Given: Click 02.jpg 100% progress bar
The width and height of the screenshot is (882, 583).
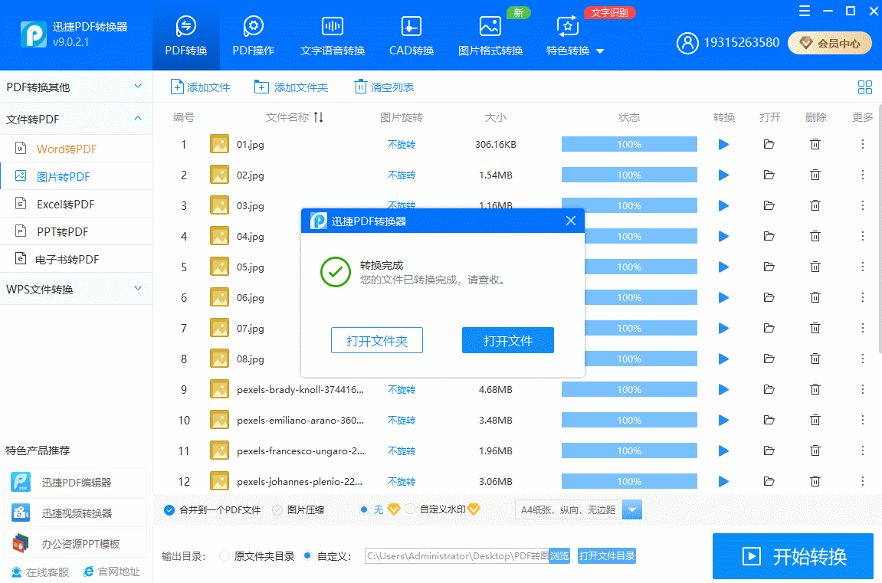Looking at the screenshot, I should (x=629, y=175).
